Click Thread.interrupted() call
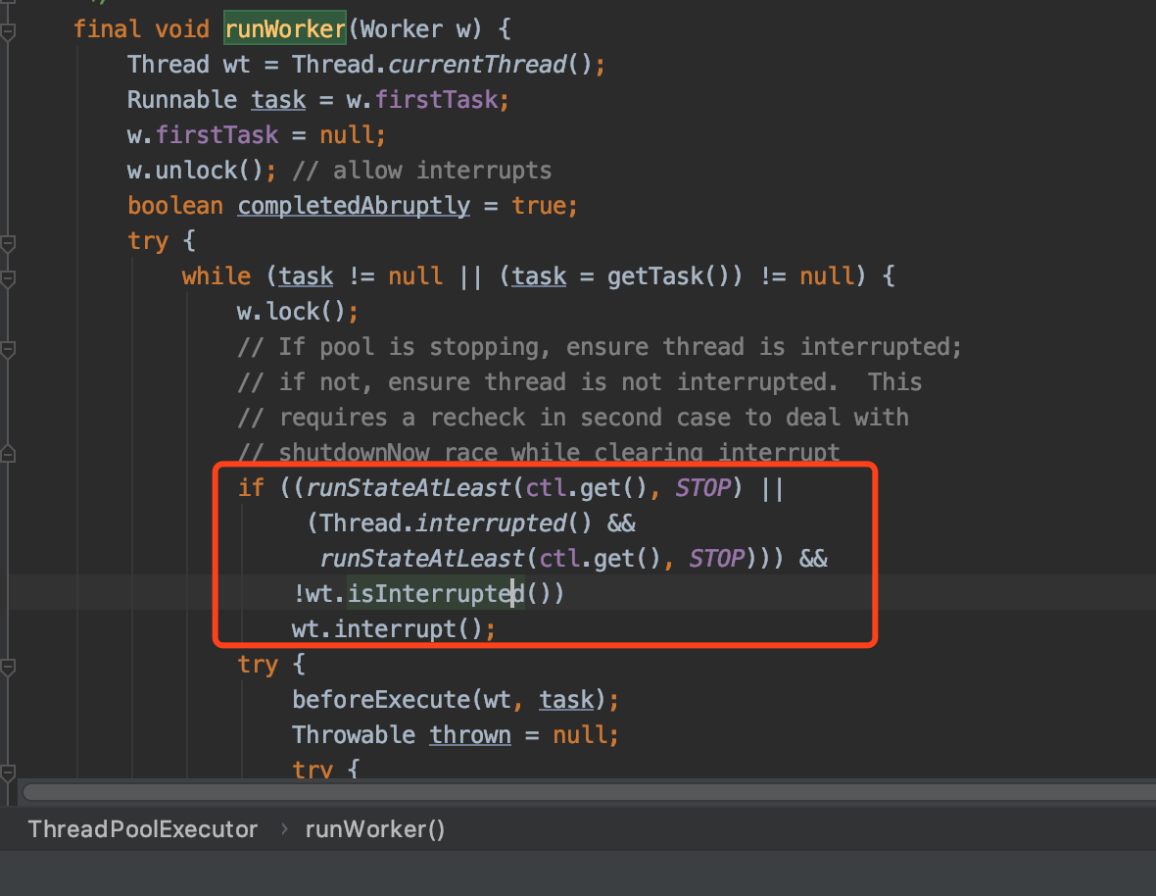 coord(456,523)
